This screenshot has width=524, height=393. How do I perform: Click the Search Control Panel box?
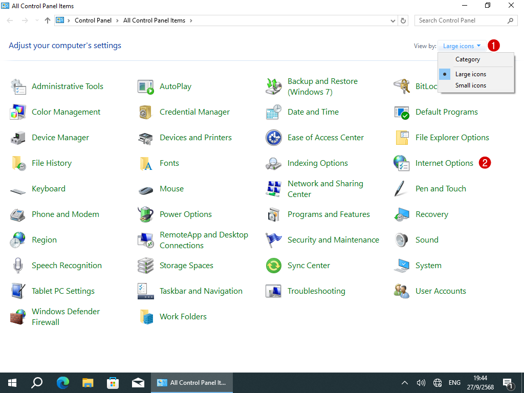461,20
